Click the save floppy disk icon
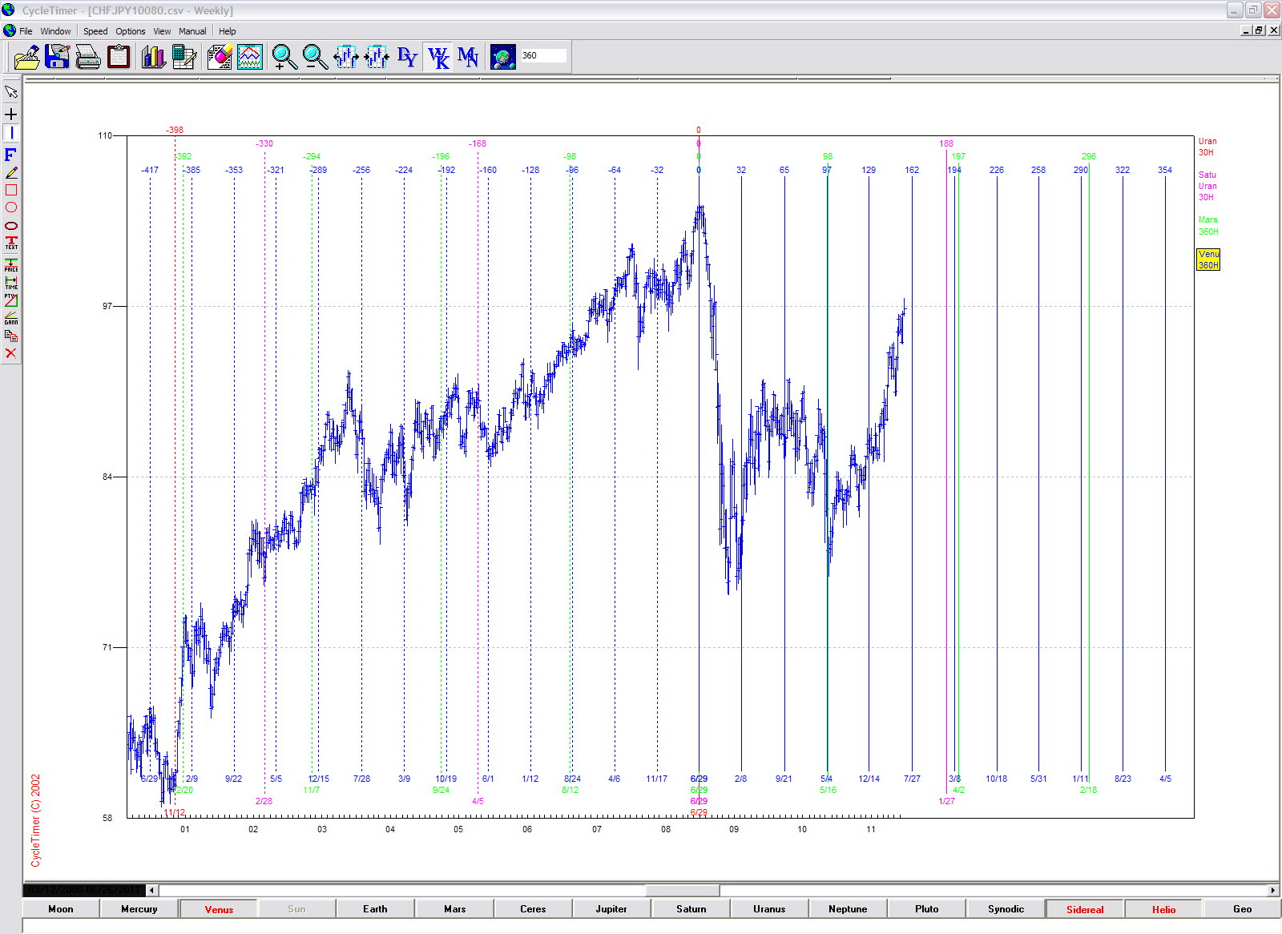Screen dimensions: 1282x934 point(58,57)
